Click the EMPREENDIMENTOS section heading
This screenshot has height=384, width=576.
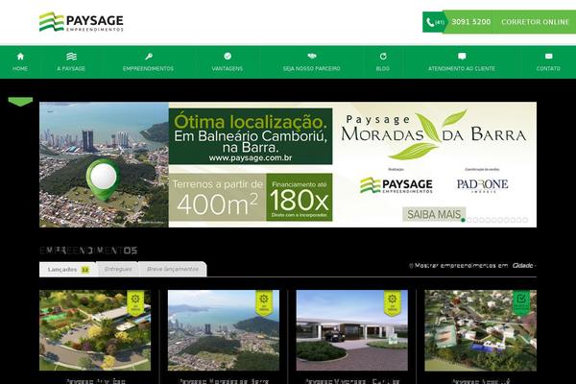88,251
